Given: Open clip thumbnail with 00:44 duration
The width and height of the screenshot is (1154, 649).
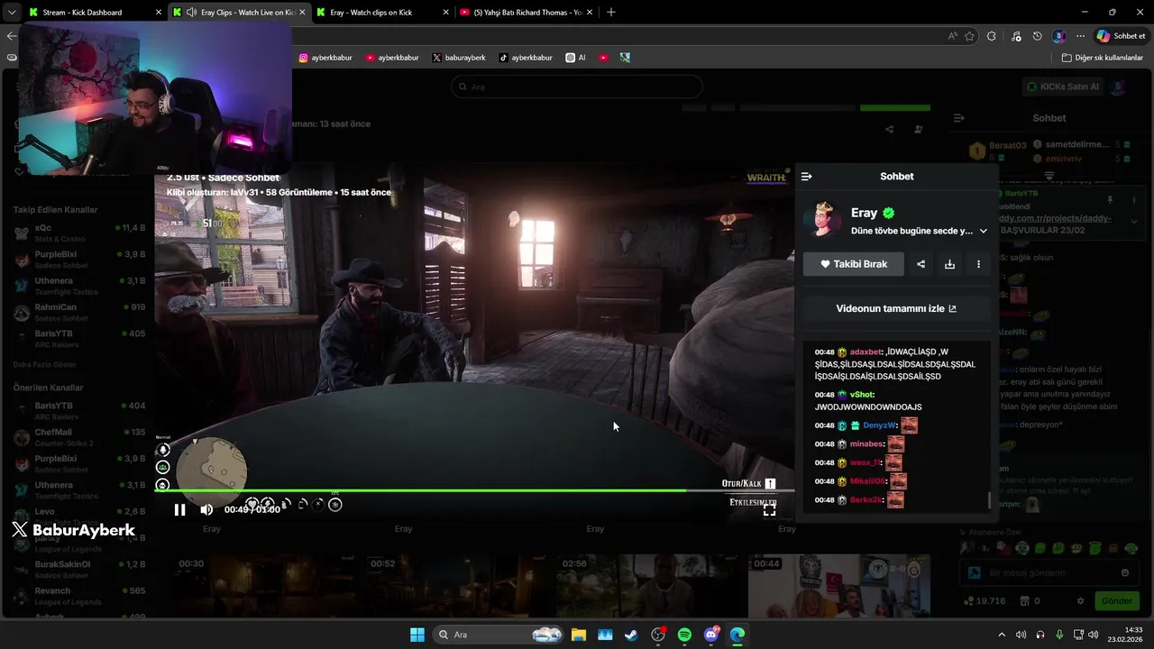Looking at the screenshot, I should click(841, 586).
